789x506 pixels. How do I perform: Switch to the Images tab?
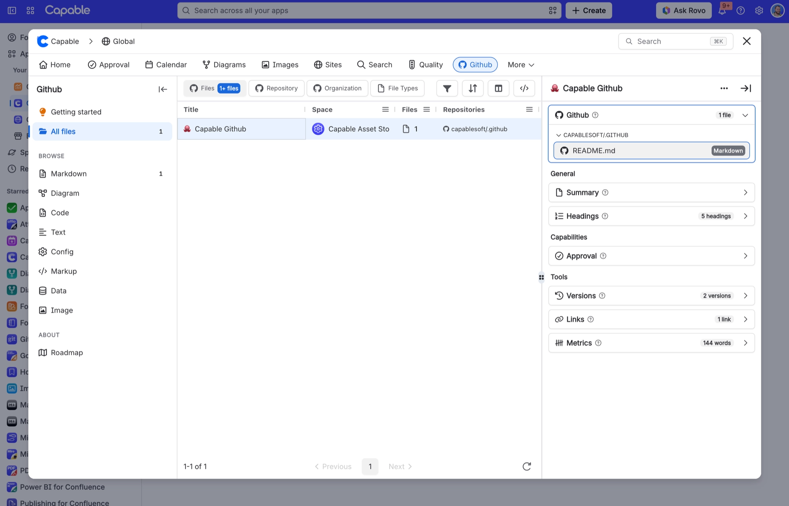pyautogui.click(x=280, y=65)
